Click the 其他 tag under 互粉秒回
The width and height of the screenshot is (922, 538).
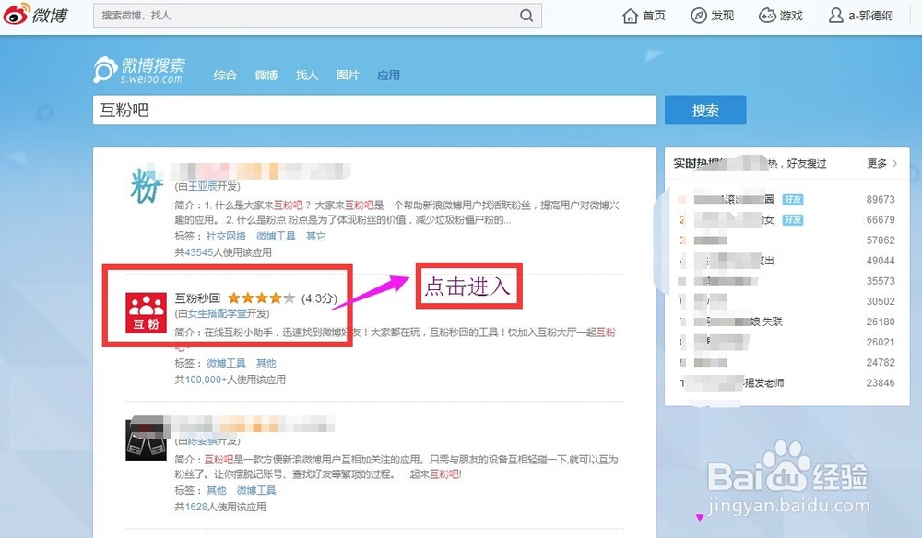(x=266, y=363)
